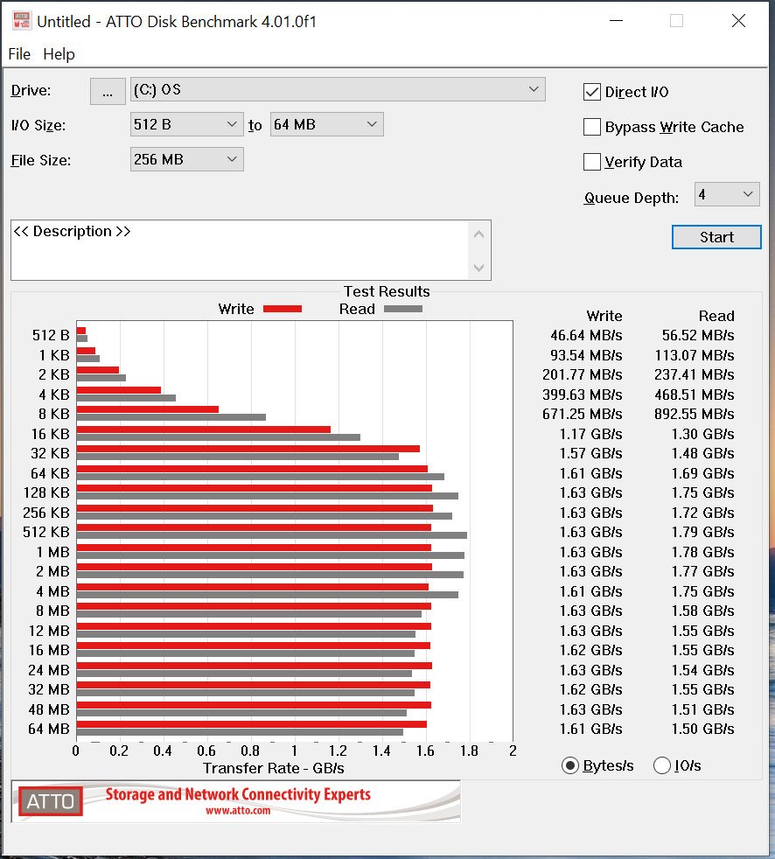This screenshot has width=775, height=859.
Task: Minimize the ATTO Disk Benchmark window
Action: (x=616, y=21)
